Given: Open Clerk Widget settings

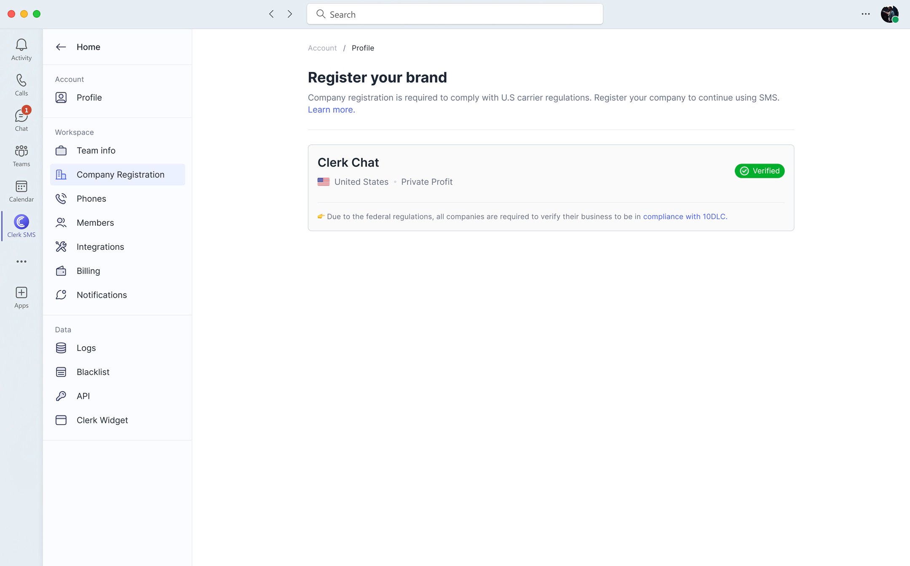Looking at the screenshot, I should 117,420.
